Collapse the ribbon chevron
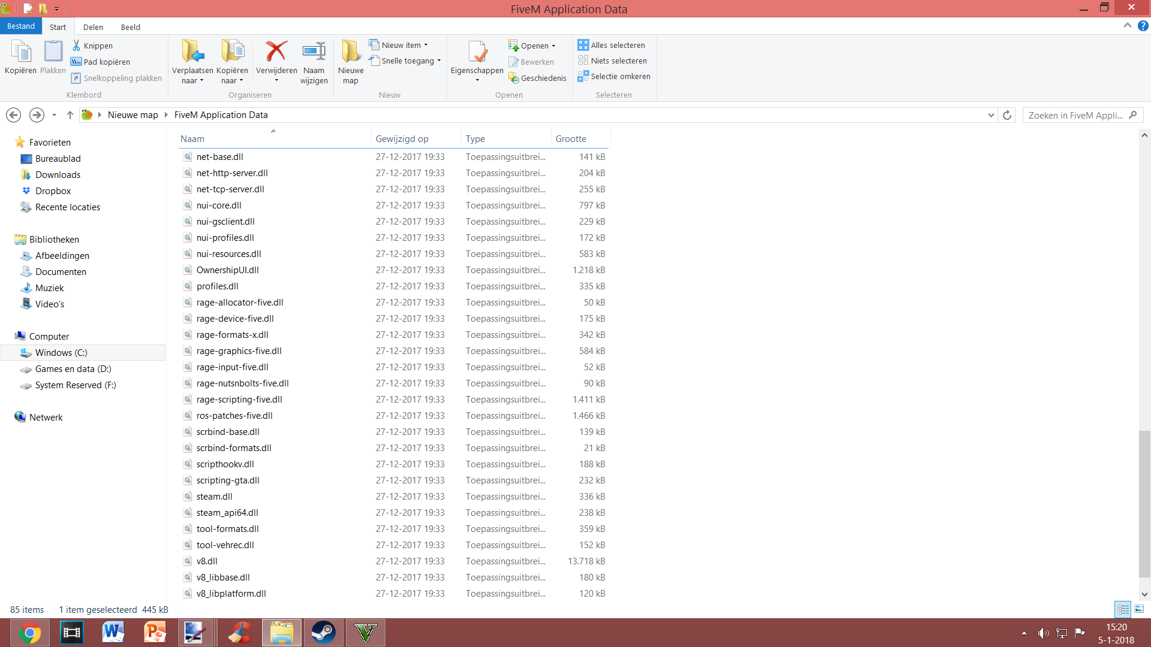 click(x=1128, y=26)
